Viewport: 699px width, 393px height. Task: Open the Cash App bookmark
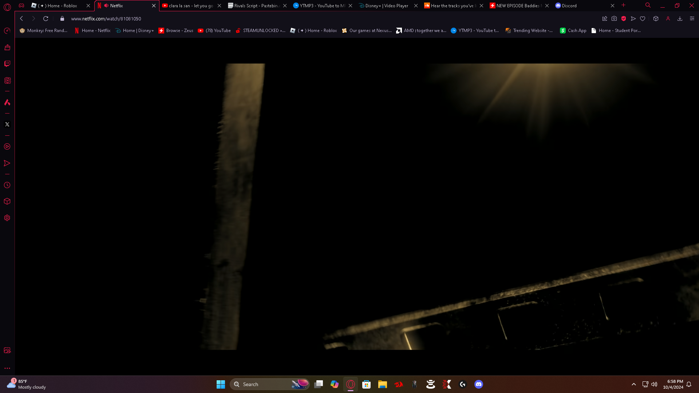pos(573,31)
